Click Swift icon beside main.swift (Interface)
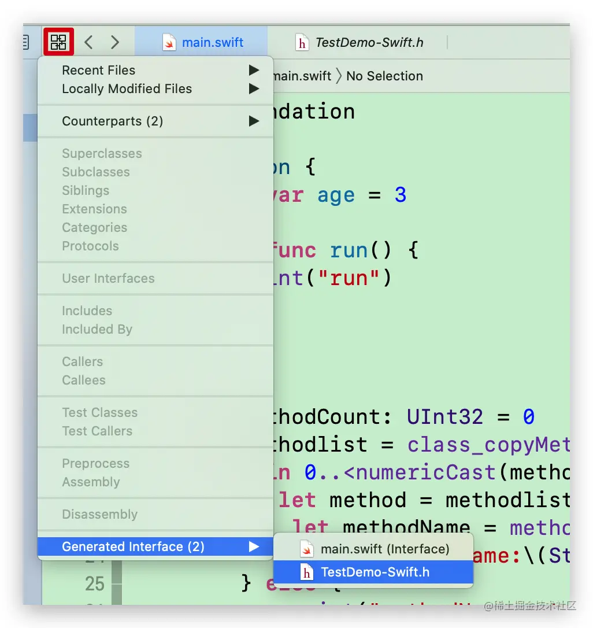Image resolution: width=593 pixels, height=628 pixels. [307, 549]
